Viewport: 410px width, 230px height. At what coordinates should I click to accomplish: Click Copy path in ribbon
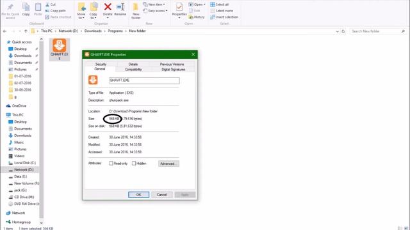pos(56,11)
